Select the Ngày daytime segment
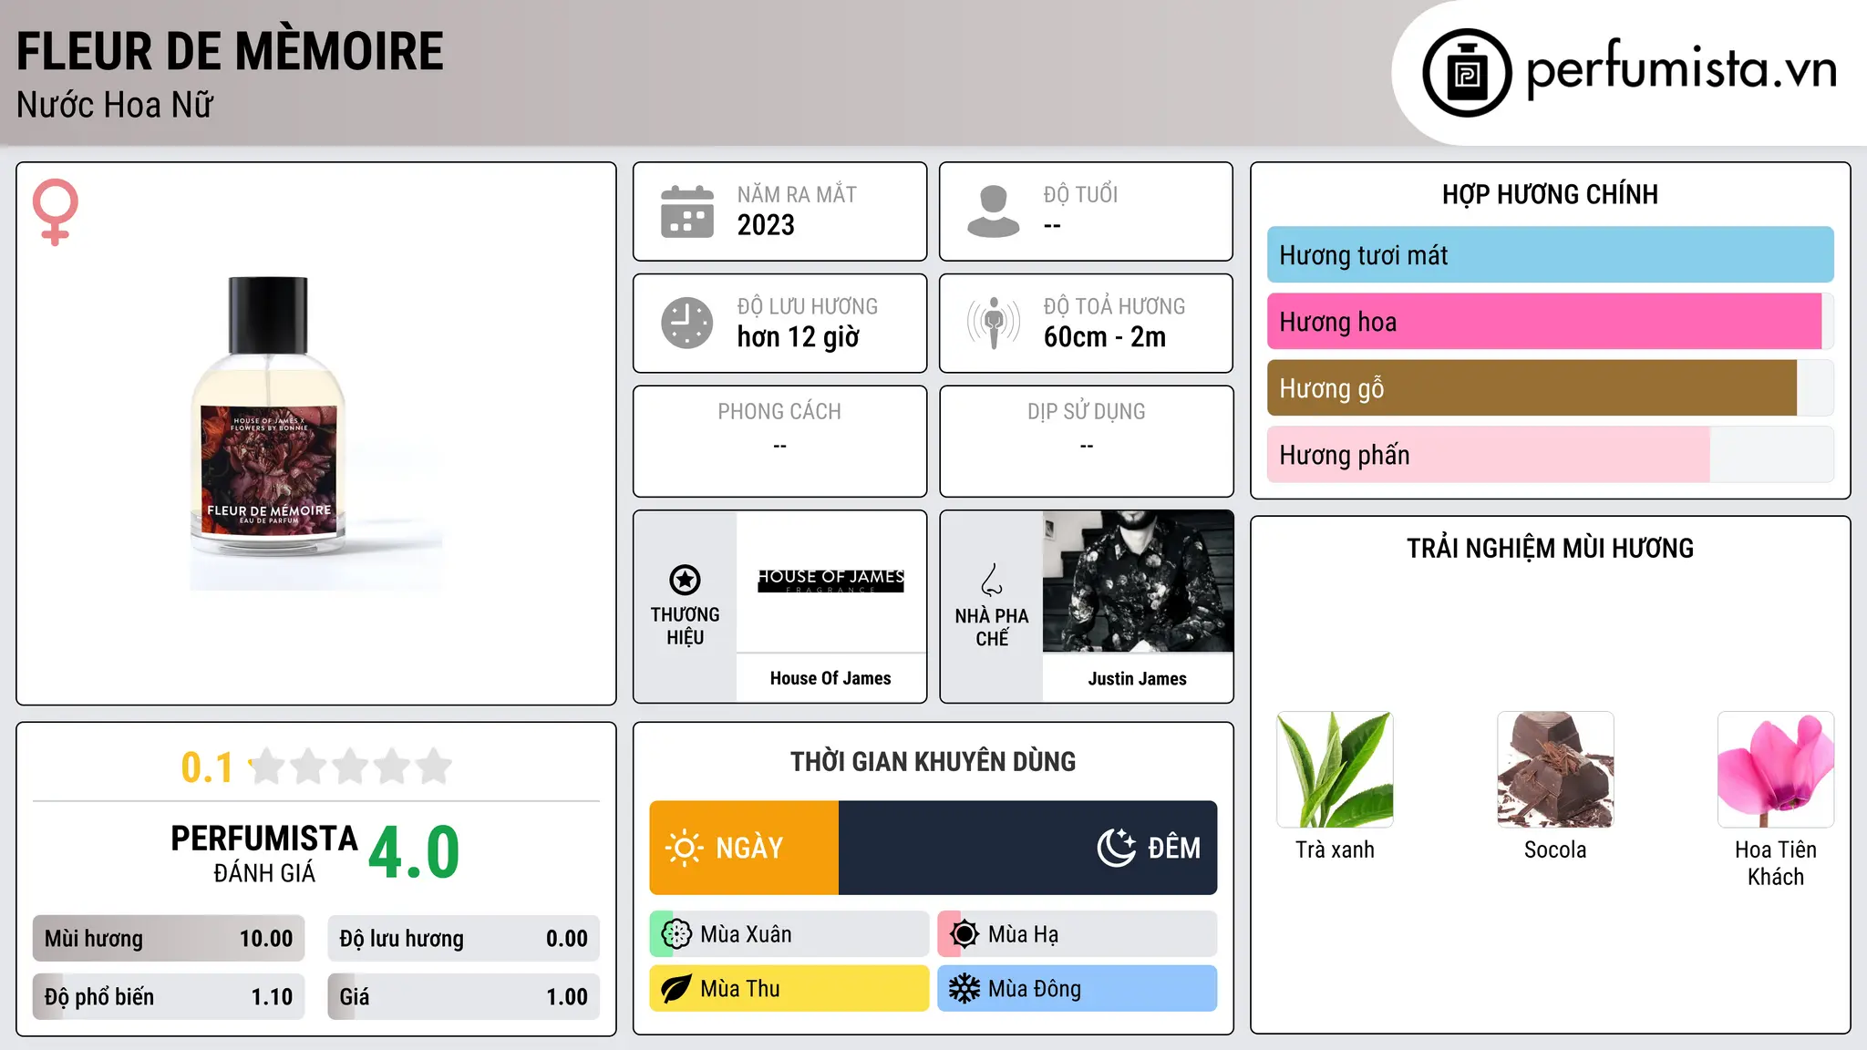The width and height of the screenshot is (1867, 1050). (x=744, y=848)
